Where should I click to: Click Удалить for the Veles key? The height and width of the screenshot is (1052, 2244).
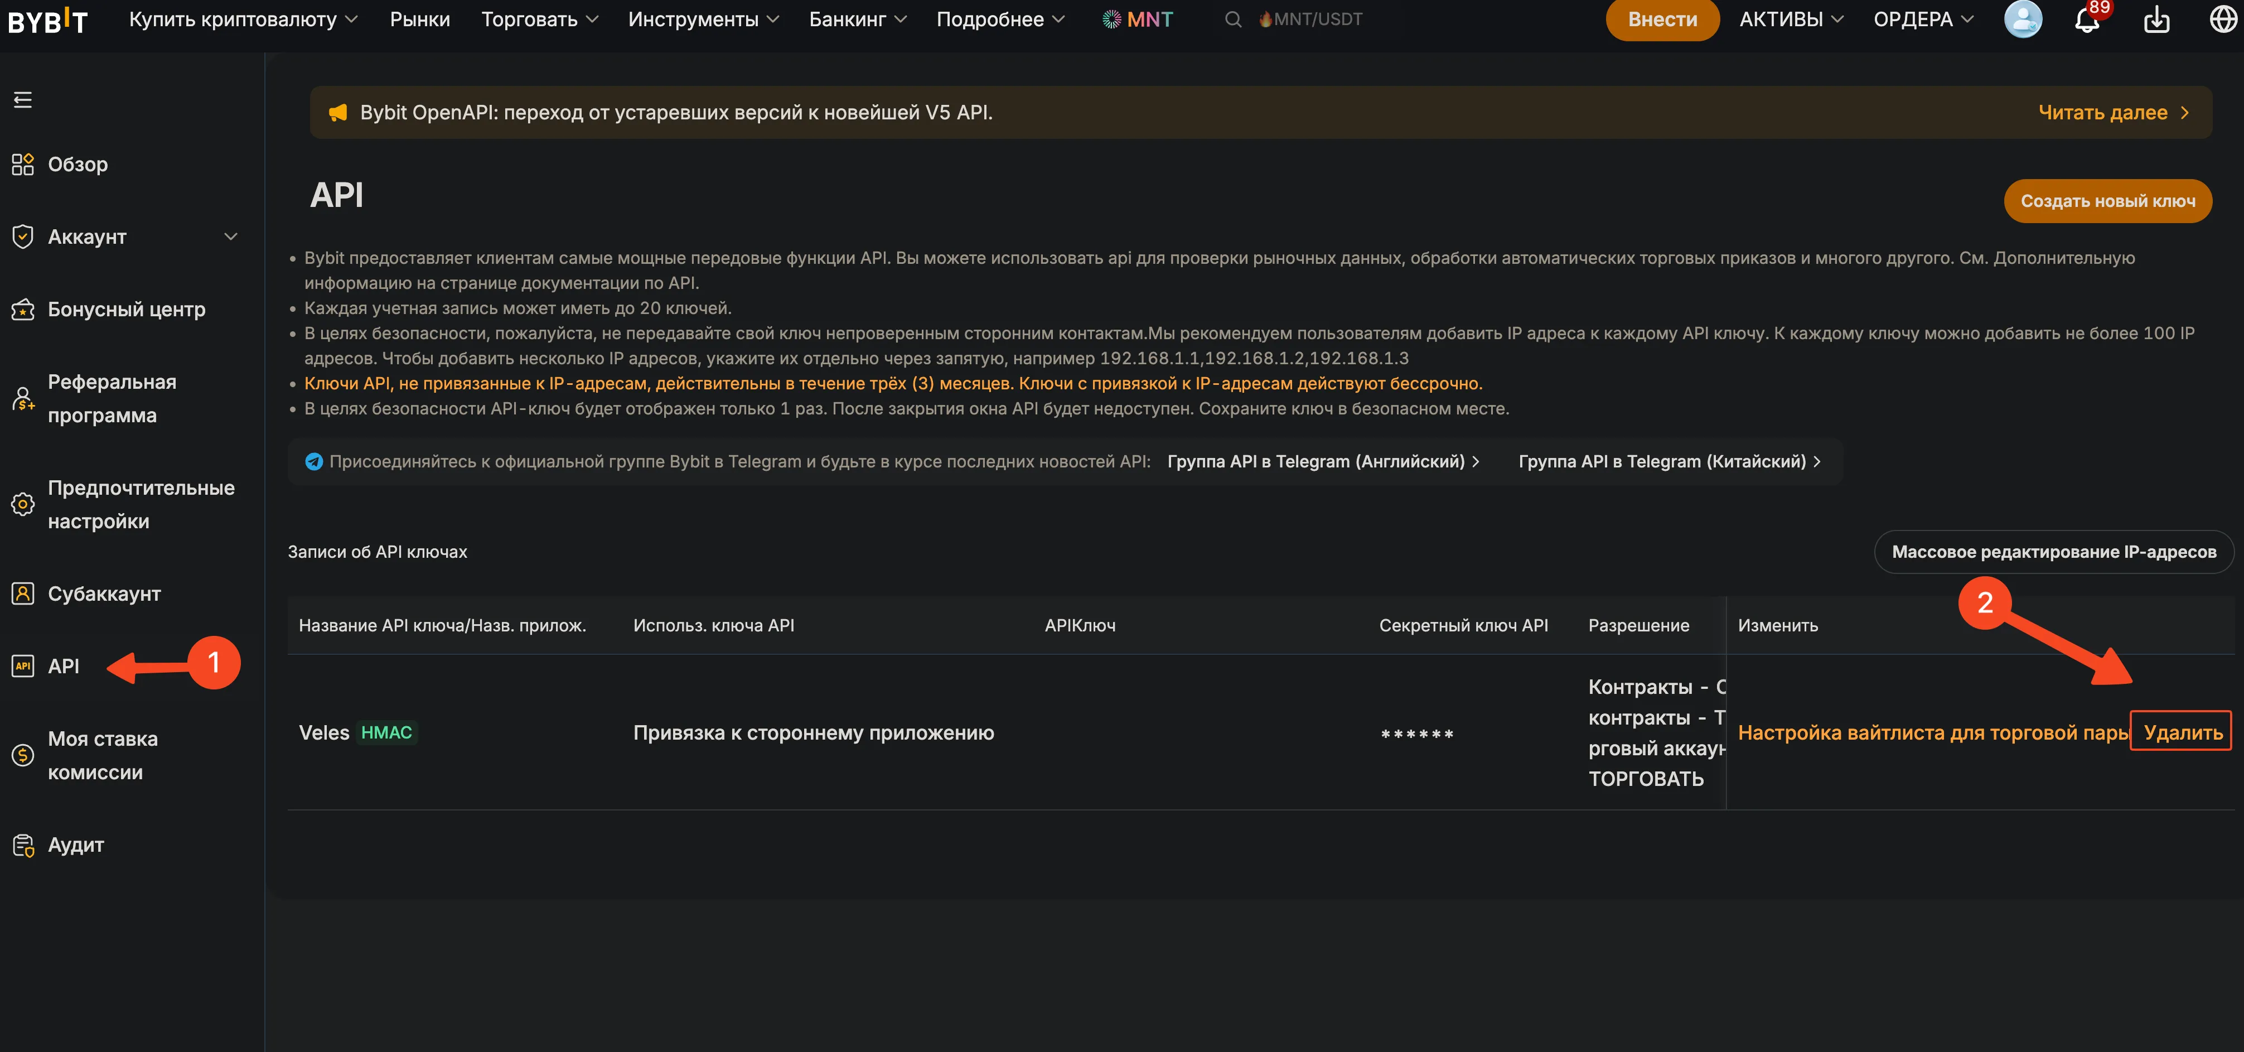tap(2182, 732)
